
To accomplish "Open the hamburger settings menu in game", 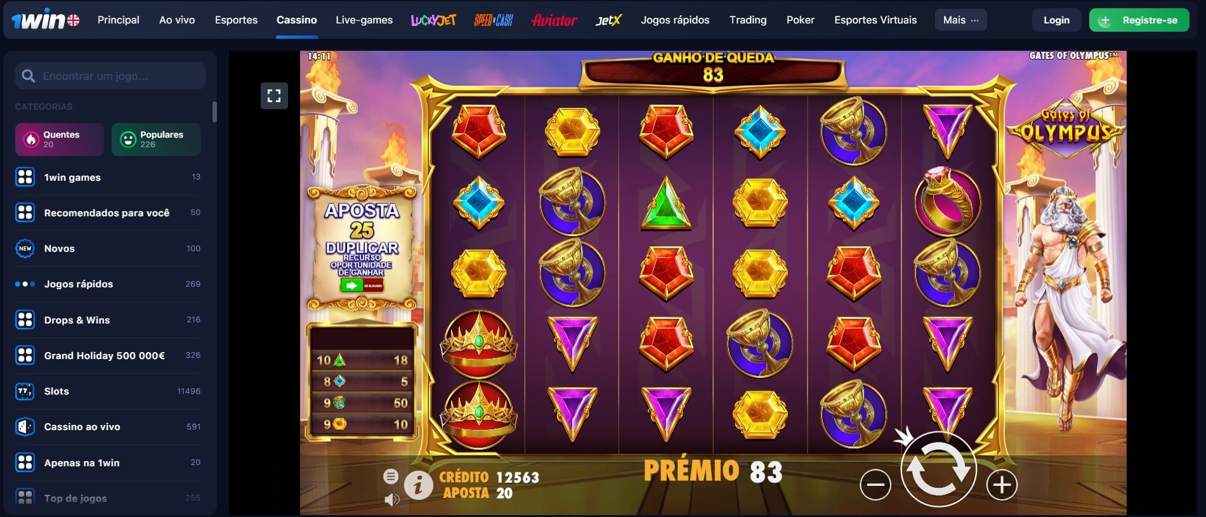I will 391,476.
